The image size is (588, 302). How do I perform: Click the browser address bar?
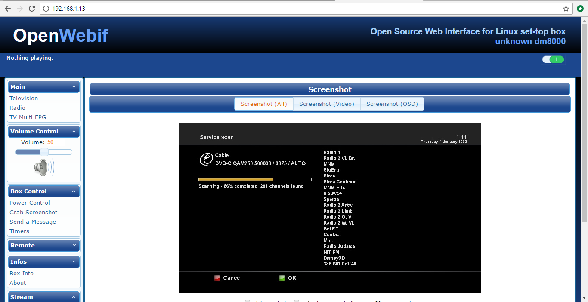pos(306,9)
